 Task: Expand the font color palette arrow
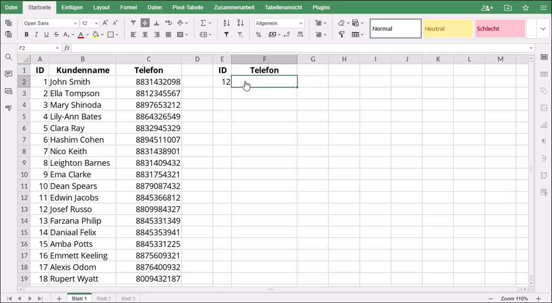[87, 34]
